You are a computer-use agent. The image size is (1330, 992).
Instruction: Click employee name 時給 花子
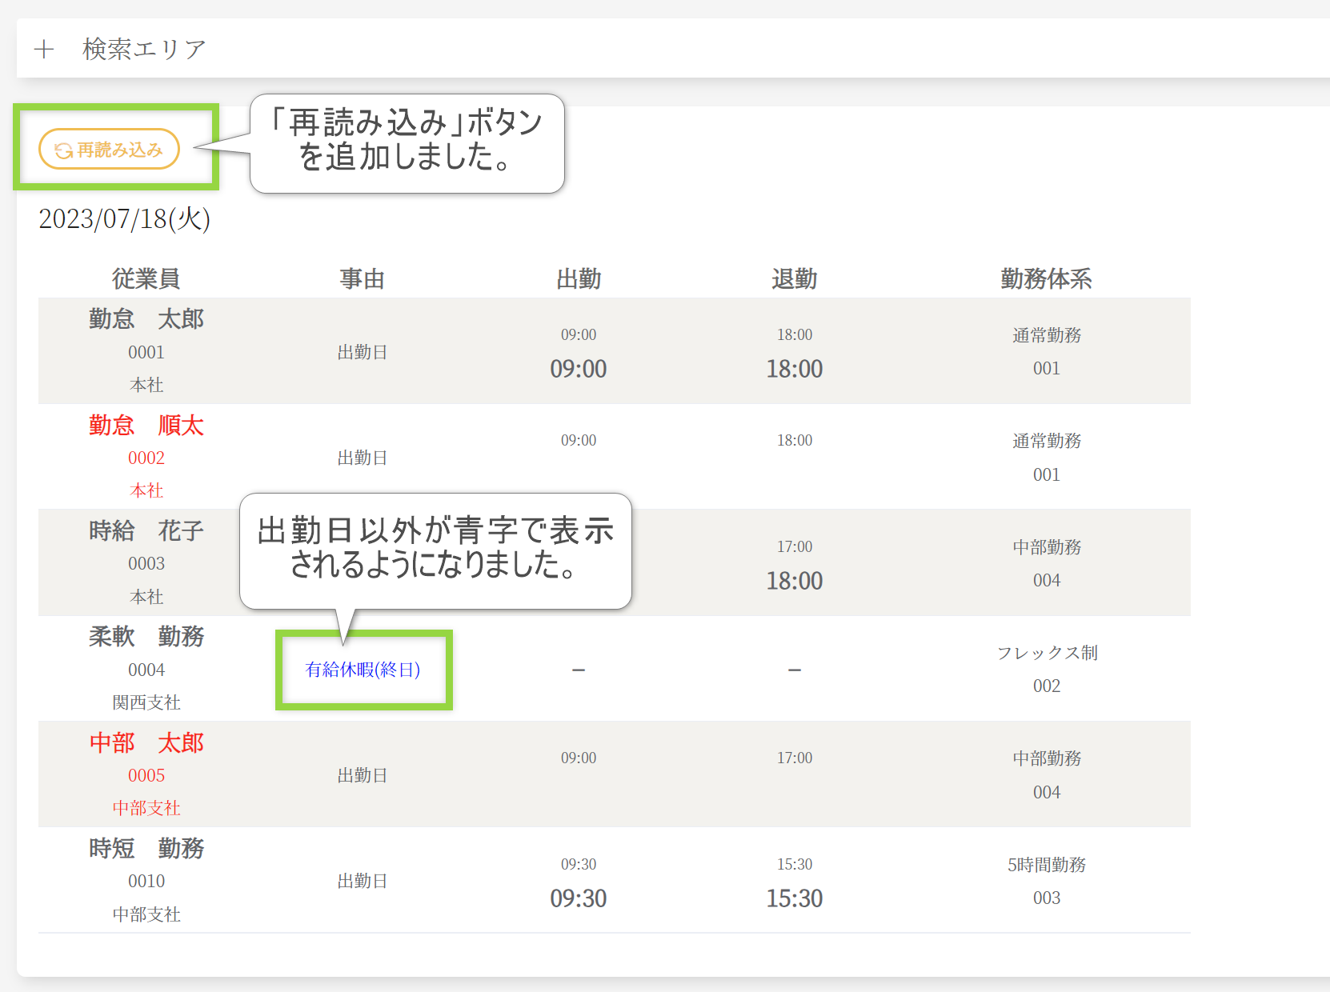click(146, 530)
